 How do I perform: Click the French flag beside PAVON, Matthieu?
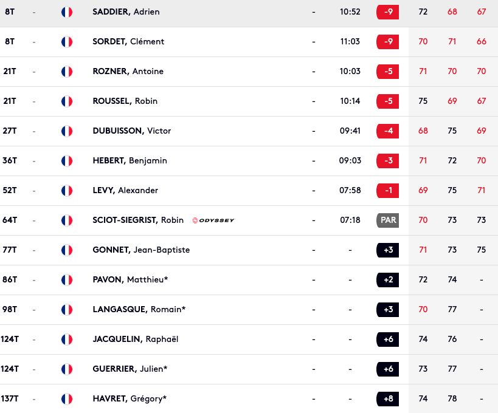tap(67, 280)
